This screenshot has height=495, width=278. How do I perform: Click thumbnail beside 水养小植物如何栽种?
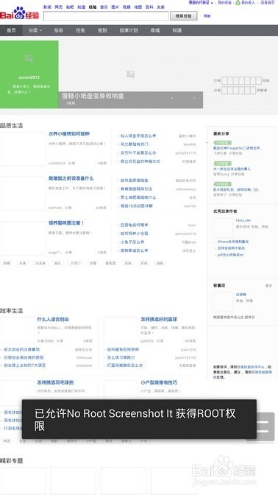[x=23, y=149]
